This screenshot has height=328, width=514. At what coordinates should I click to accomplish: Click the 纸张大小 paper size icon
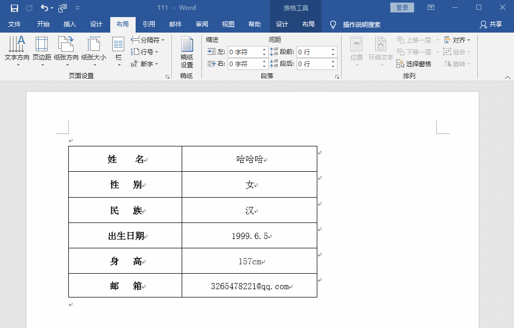point(94,49)
